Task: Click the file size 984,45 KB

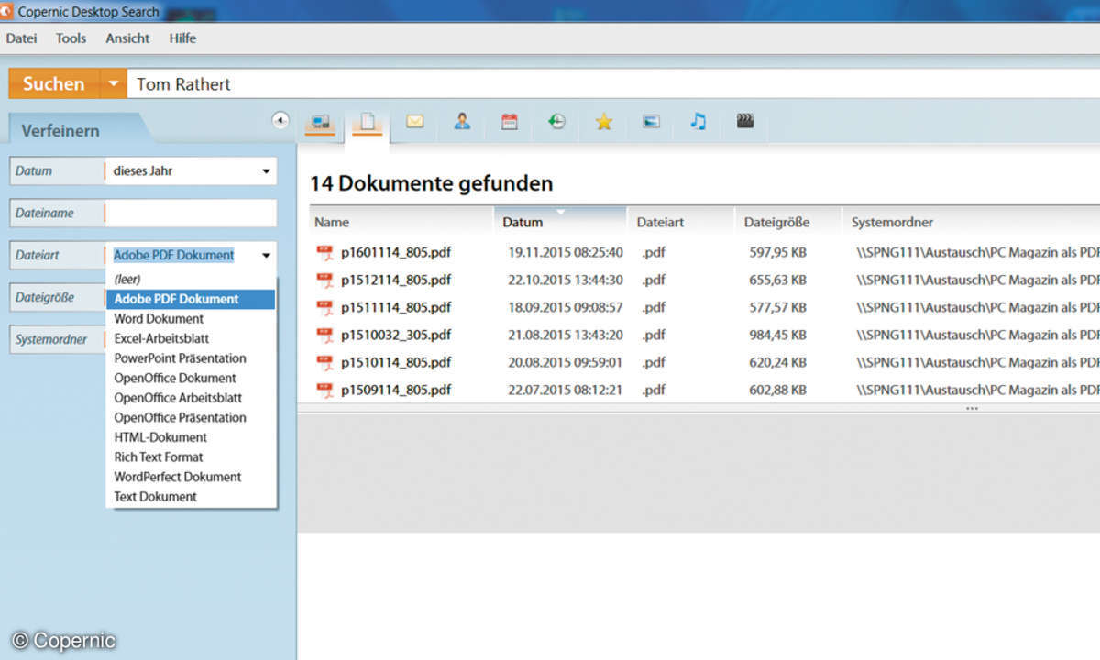Action: pos(777,335)
